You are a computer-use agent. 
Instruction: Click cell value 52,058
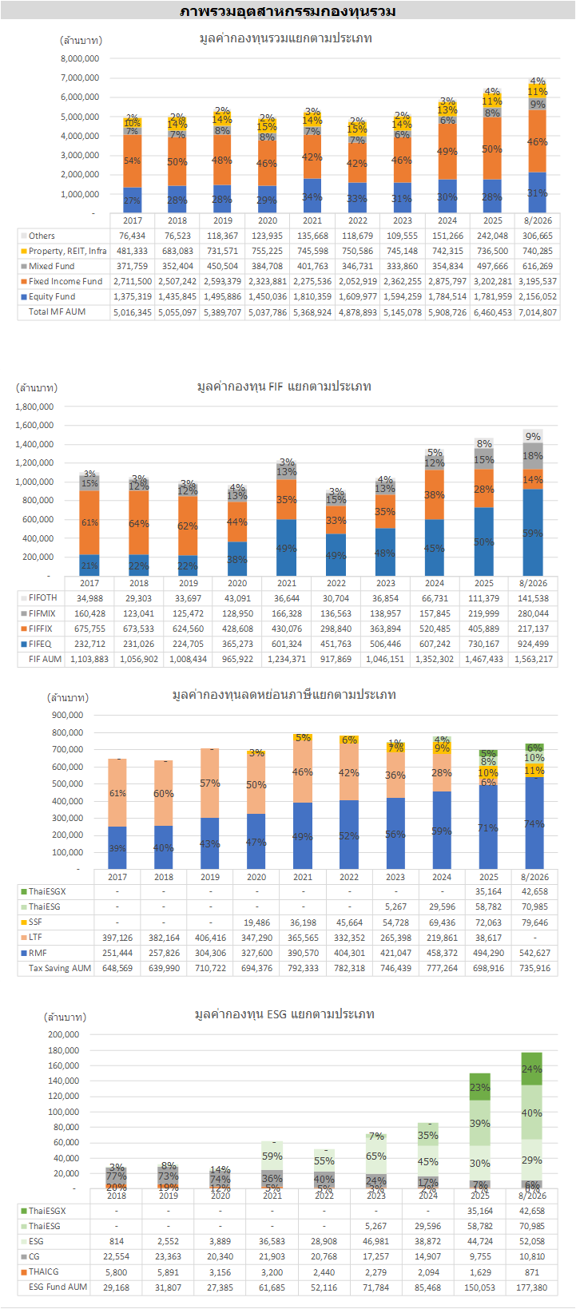[x=532, y=1242]
